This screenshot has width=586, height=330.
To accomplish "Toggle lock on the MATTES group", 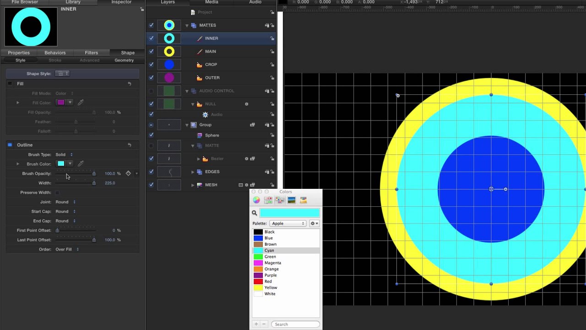I will (x=272, y=25).
